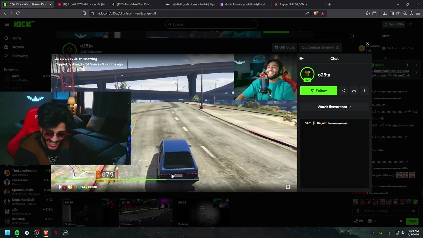Open Leo AI sparkle icon

coord(405,13)
